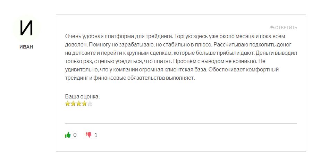Select the fifth empty gray star
This screenshot has width=312, height=165.
(90, 104)
